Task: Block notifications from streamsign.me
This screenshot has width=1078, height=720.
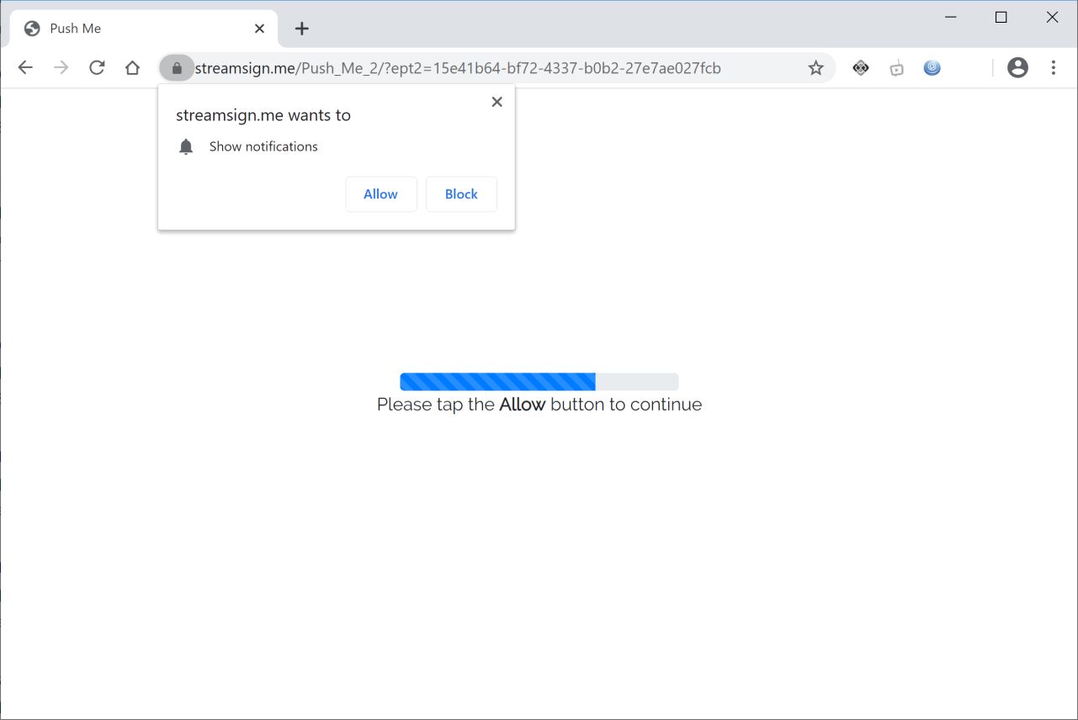Action: (461, 194)
